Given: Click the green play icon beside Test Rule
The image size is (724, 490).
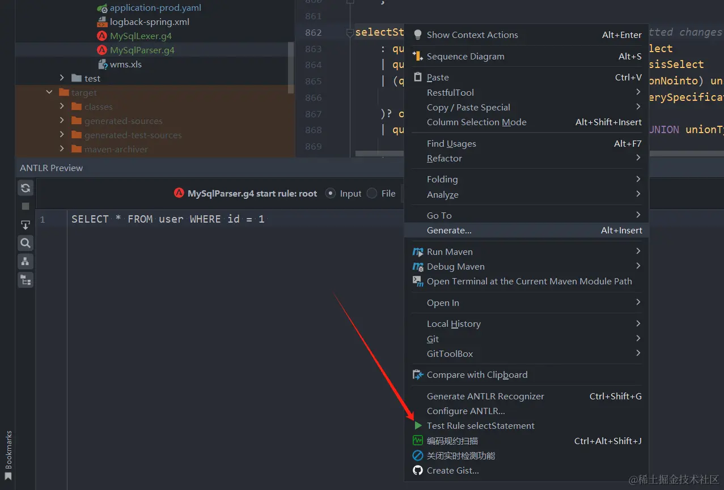Looking at the screenshot, I should point(418,425).
